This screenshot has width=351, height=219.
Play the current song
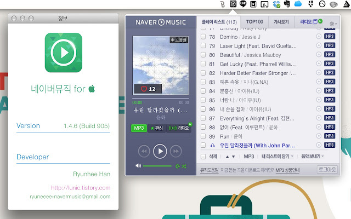160,151
